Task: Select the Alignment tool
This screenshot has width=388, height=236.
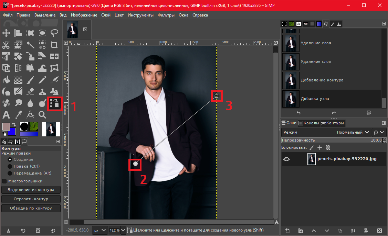Action: click(18, 33)
